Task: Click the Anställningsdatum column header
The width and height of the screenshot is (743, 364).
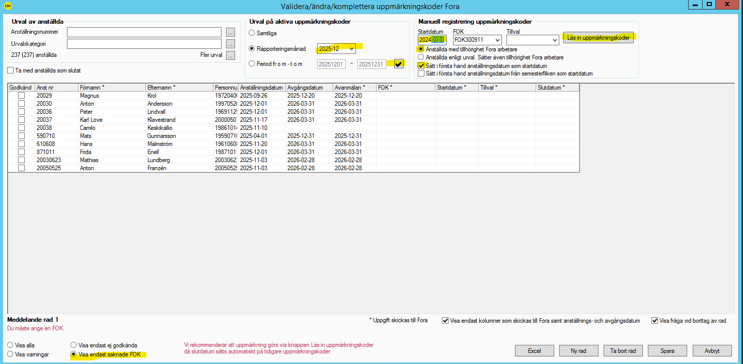Action: [x=261, y=88]
